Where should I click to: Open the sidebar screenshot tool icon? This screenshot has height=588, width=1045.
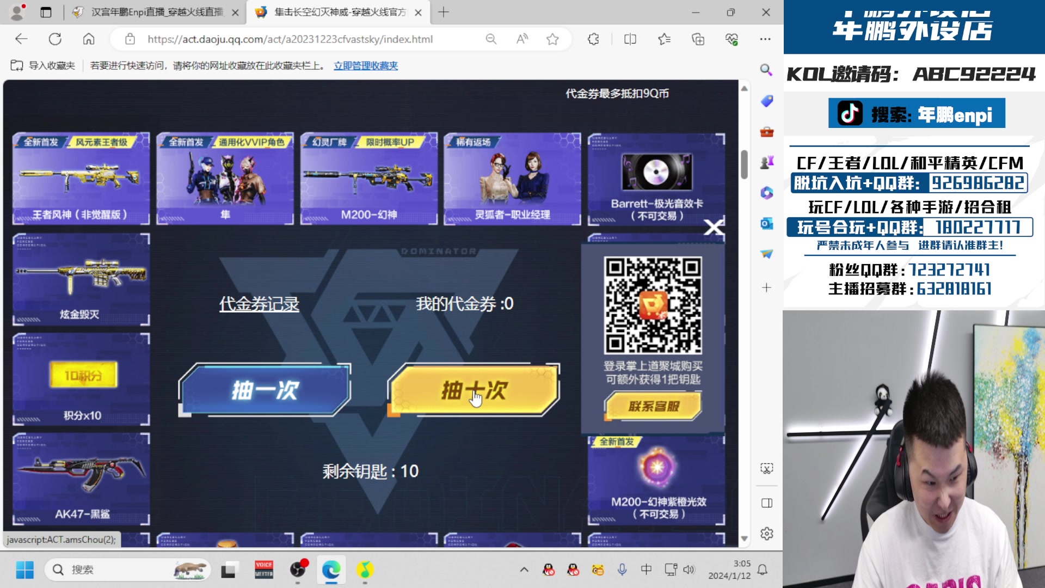[766, 469]
